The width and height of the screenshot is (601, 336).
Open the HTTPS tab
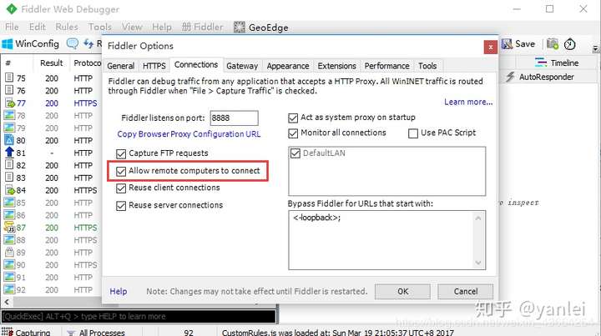154,66
